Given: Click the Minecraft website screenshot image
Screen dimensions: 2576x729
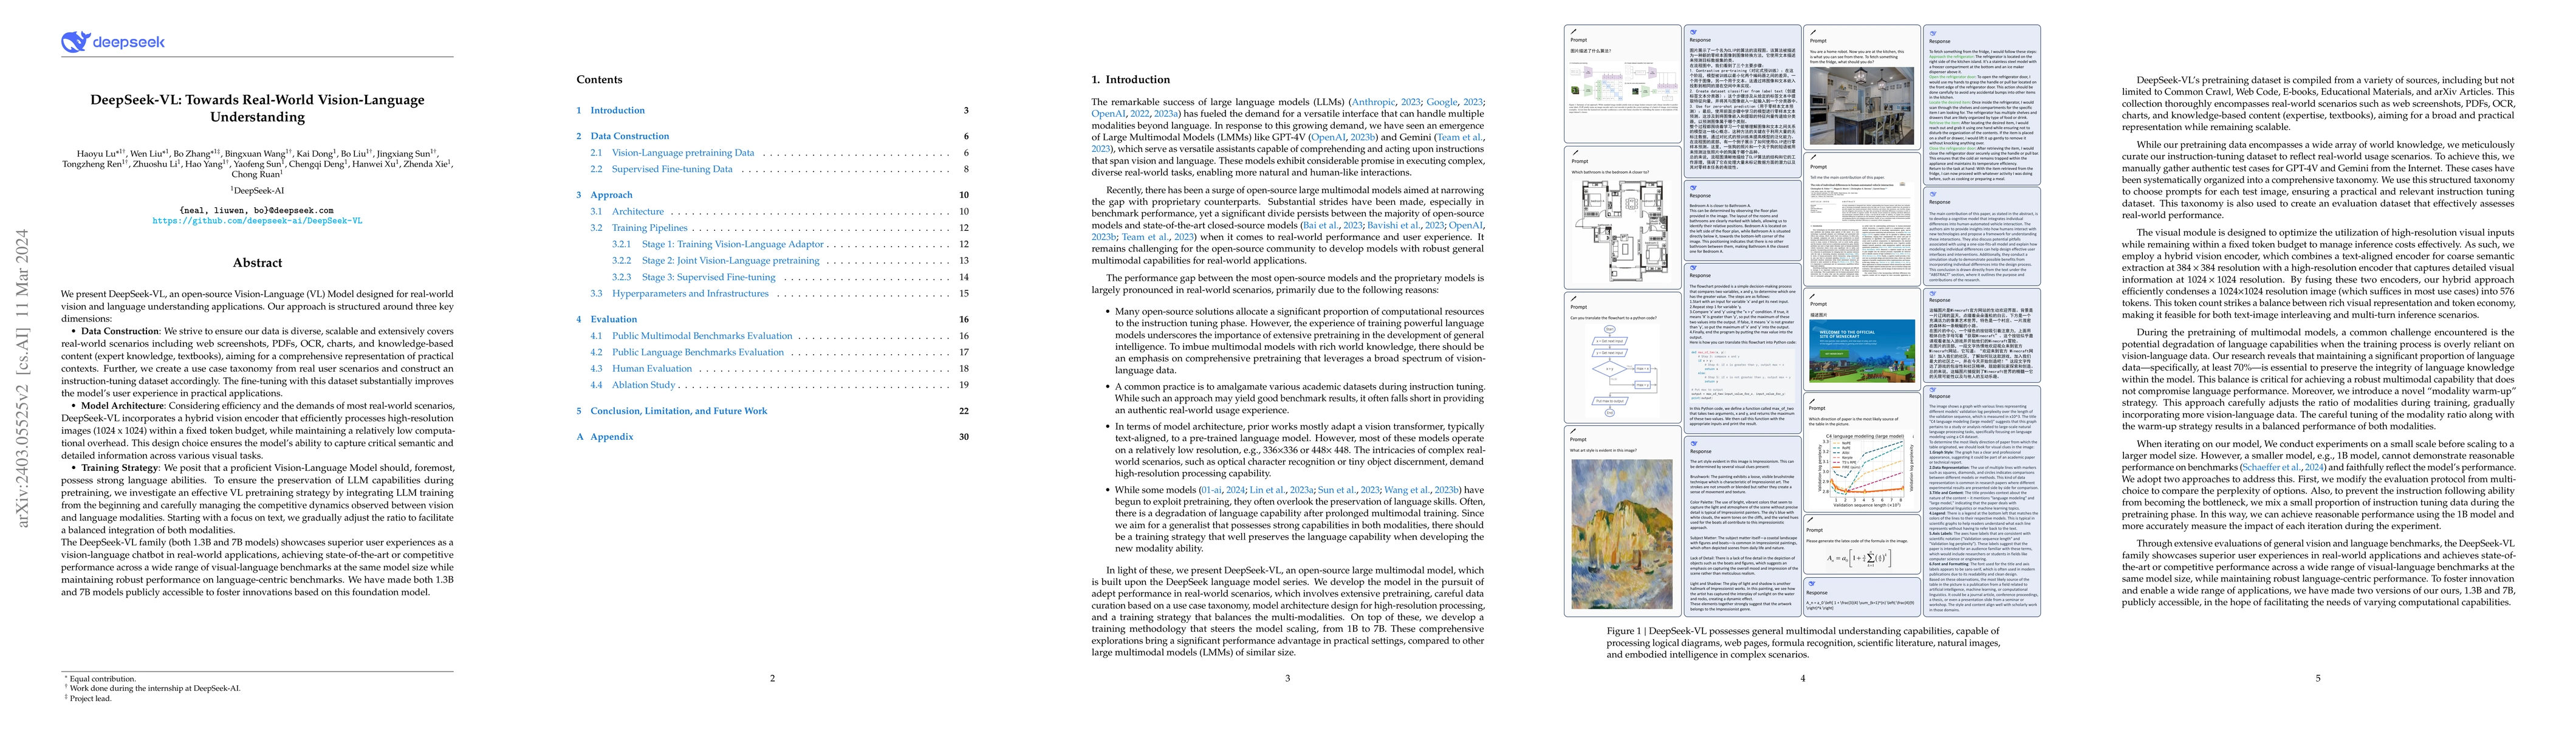Looking at the screenshot, I should (x=1861, y=352).
